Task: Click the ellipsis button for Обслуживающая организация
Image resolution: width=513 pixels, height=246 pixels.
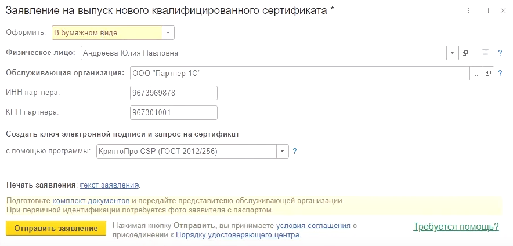Action: (476, 74)
